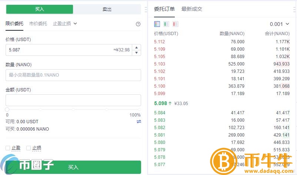
Task: Show sell orders only view icon
Action: pyautogui.click(x=175, y=24)
